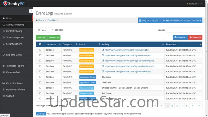Expand the Top Usage Reports submenu chevron
The height and width of the screenshot is (117, 208).
point(29,66)
